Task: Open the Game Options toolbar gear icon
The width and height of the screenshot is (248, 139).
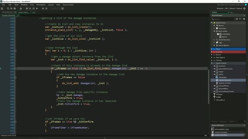Action: (43, 8)
